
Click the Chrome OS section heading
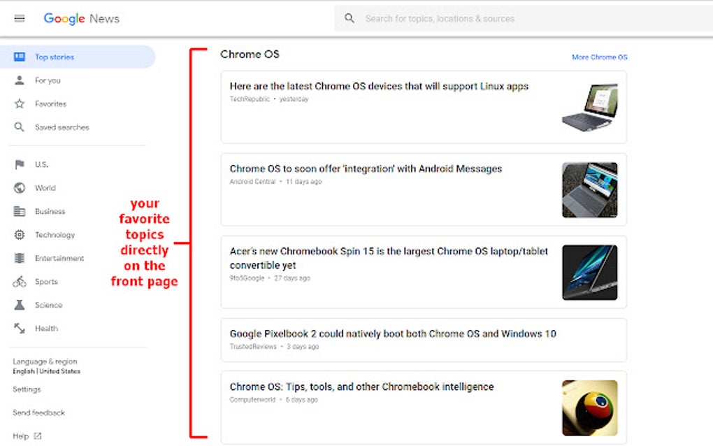[x=250, y=55]
